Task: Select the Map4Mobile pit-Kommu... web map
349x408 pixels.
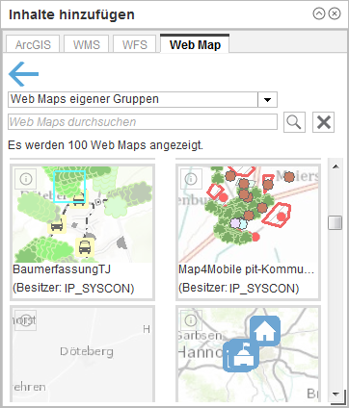Action: 248,232
